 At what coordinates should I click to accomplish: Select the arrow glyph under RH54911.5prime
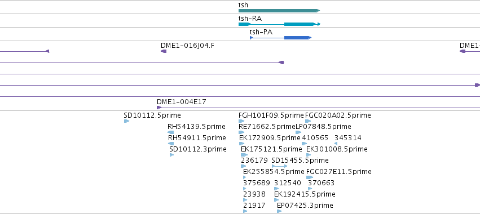[171, 144]
